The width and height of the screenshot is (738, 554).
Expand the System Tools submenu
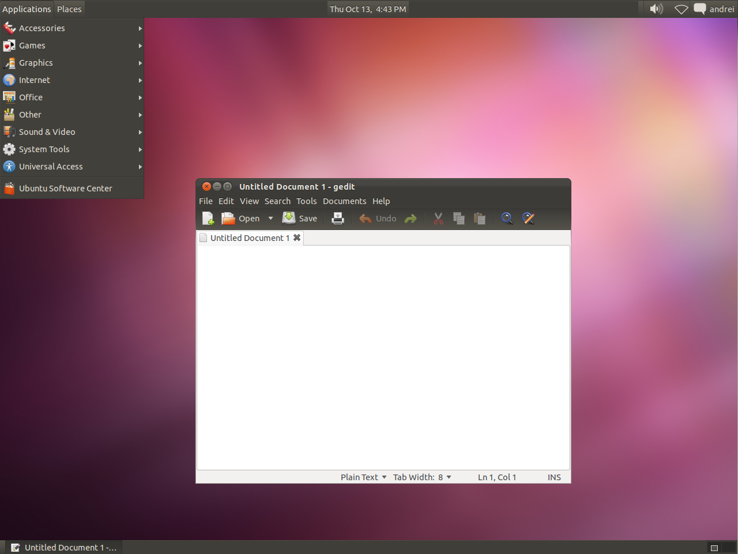pyautogui.click(x=72, y=149)
